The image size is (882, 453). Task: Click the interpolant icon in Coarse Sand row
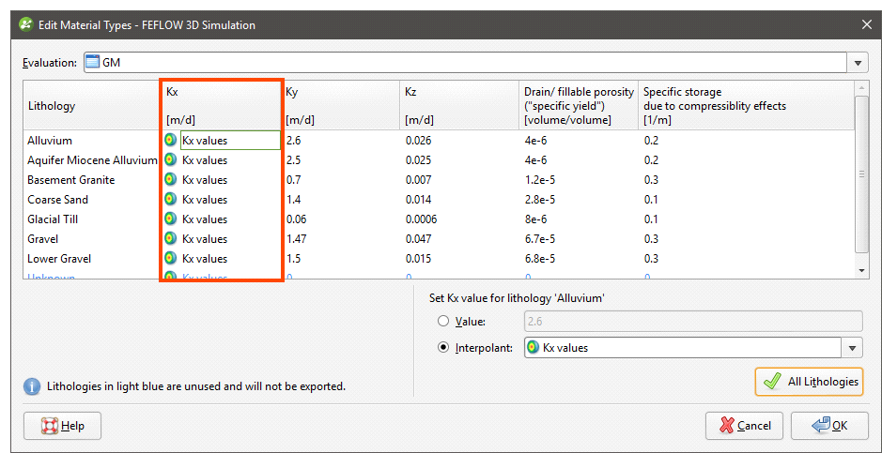170,200
